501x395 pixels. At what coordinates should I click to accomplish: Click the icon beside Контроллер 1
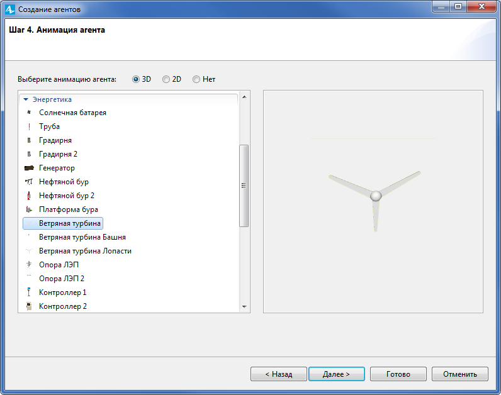click(x=29, y=292)
